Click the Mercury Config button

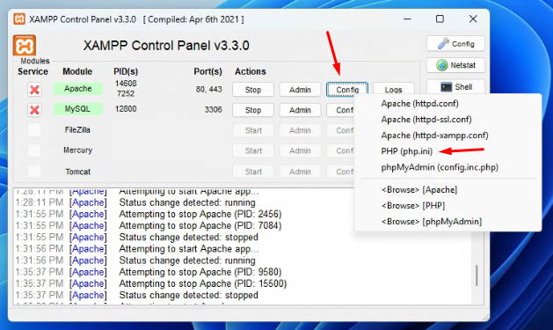coord(341,151)
